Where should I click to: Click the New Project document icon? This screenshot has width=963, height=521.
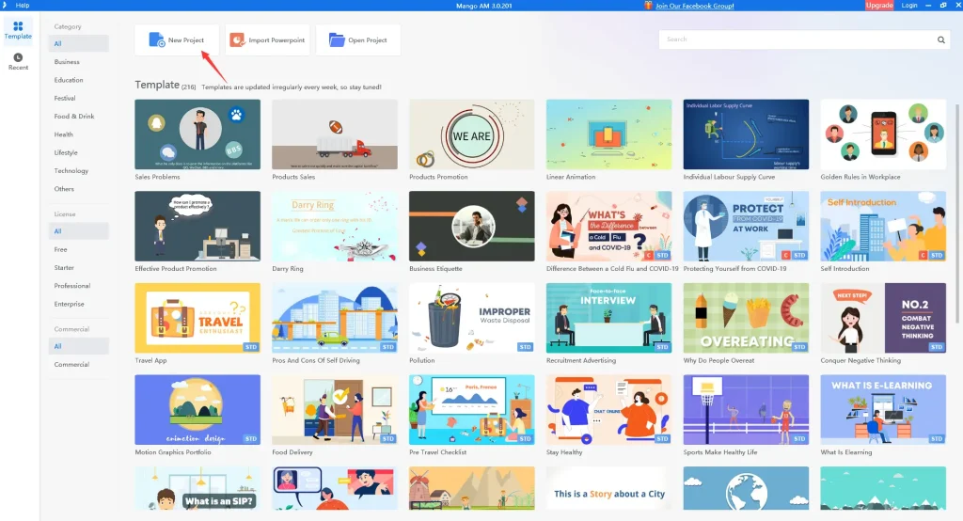(157, 40)
